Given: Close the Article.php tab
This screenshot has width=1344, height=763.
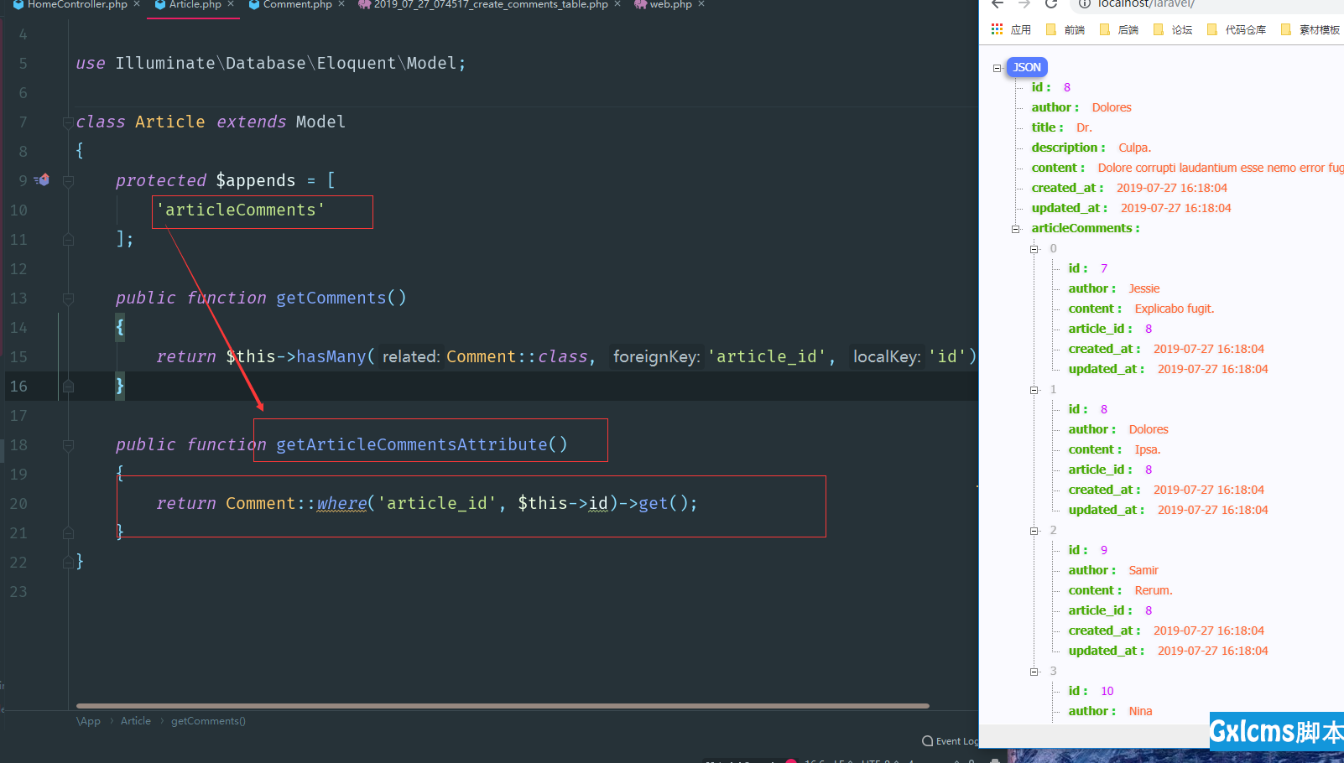Looking at the screenshot, I should (x=231, y=4).
